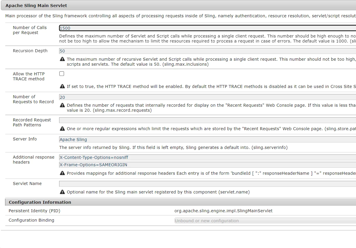The width and height of the screenshot is (356, 248).
Task: Click the Apache Sling Main Servlet title
Action: (x=36, y=6)
